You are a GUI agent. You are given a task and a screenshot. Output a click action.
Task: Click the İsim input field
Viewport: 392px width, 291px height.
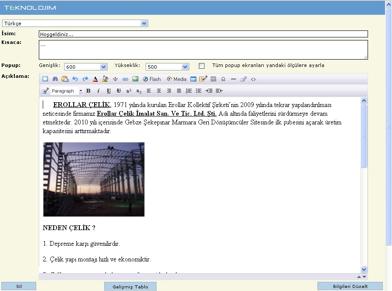(203, 34)
